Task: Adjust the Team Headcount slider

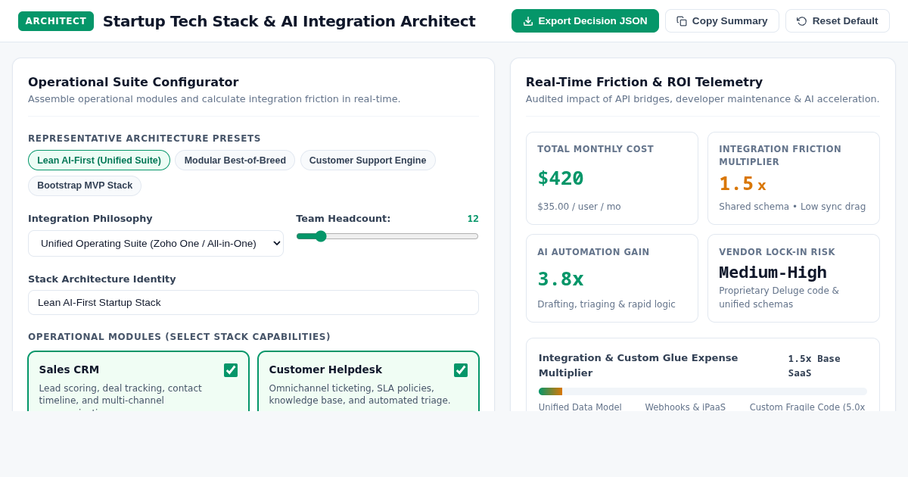Action: (x=387, y=236)
